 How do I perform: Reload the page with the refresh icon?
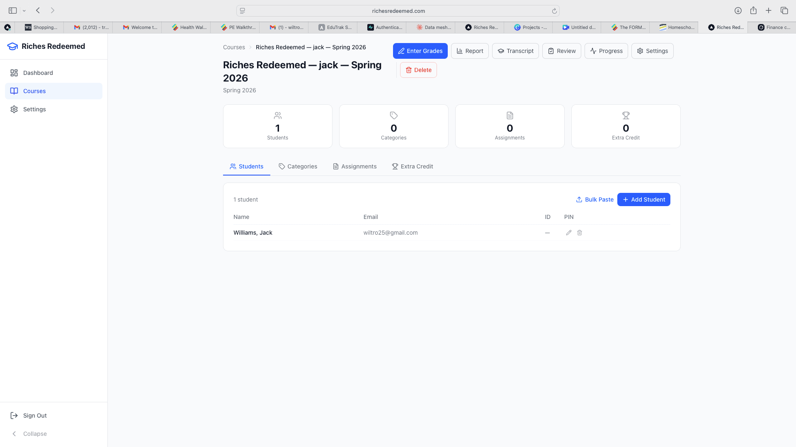coord(554,11)
